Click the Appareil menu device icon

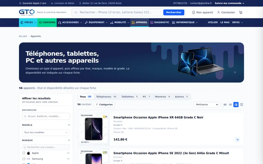click(x=133, y=22)
